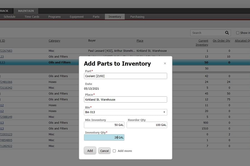Image resolution: width=250 pixels, height=166 pixels.
Task: Cancel the Add Parts to Inventory dialog
Action: tap(104, 151)
